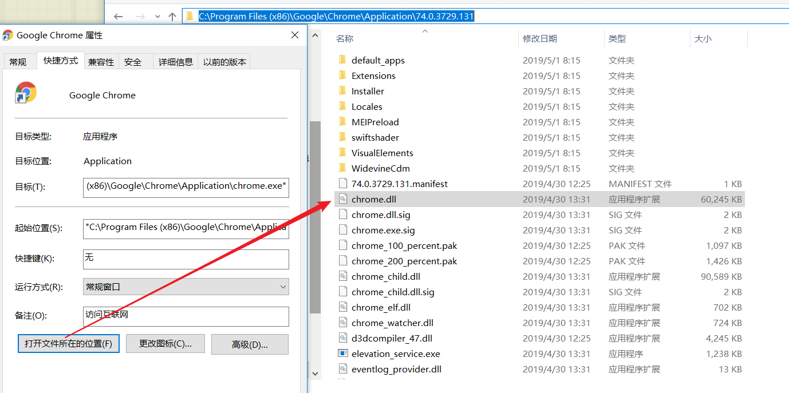The height and width of the screenshot is (393, 789).
Task: Click the chrome_child.dll file icon
Action: [x=342, y=276]
